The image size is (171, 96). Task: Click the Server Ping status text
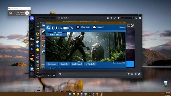[56, 68]
